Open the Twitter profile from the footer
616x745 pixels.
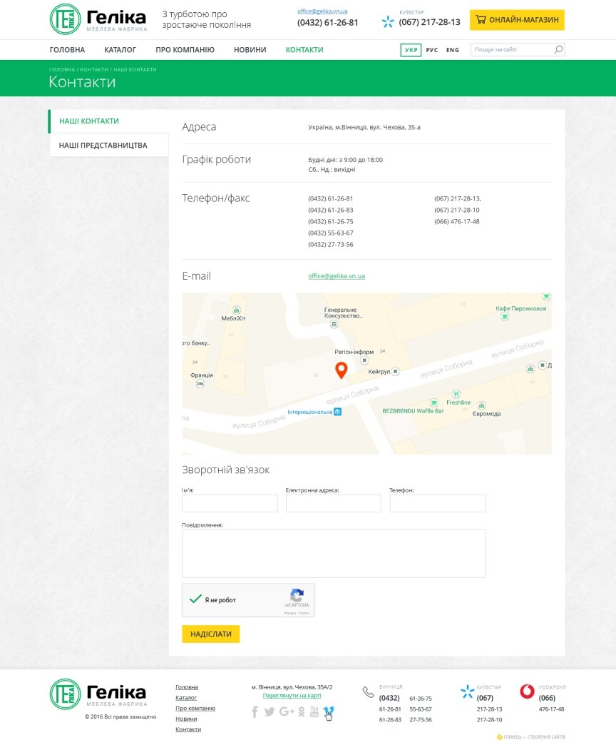tap(269, 711)
